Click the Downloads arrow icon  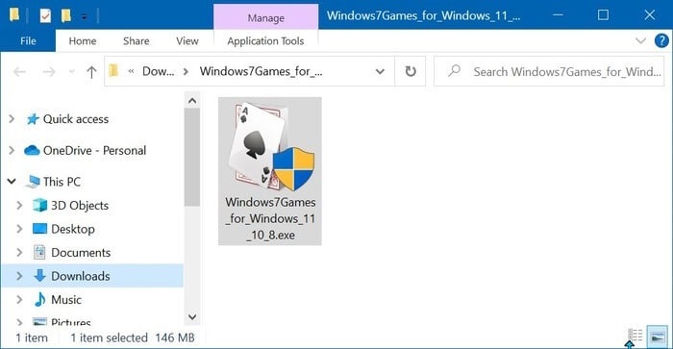coord(40,276)
